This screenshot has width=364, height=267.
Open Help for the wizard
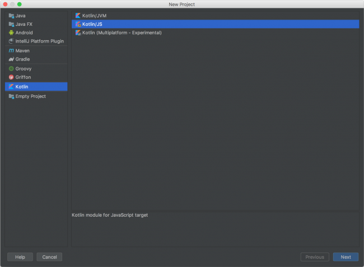[x=20, y=257]
